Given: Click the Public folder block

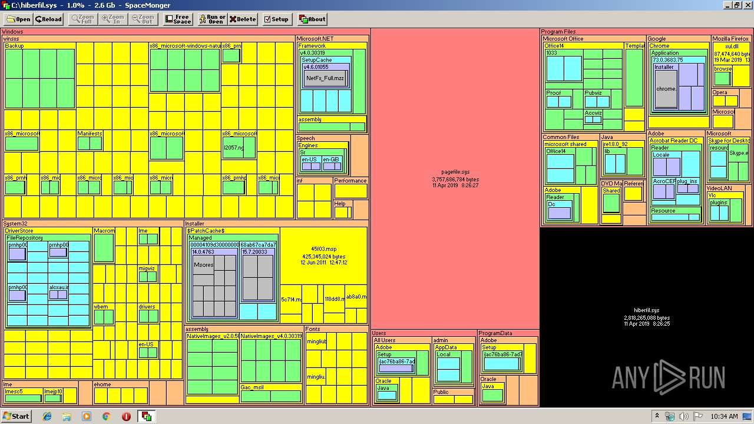Looking at the screenshot, I should pos(454,396).
